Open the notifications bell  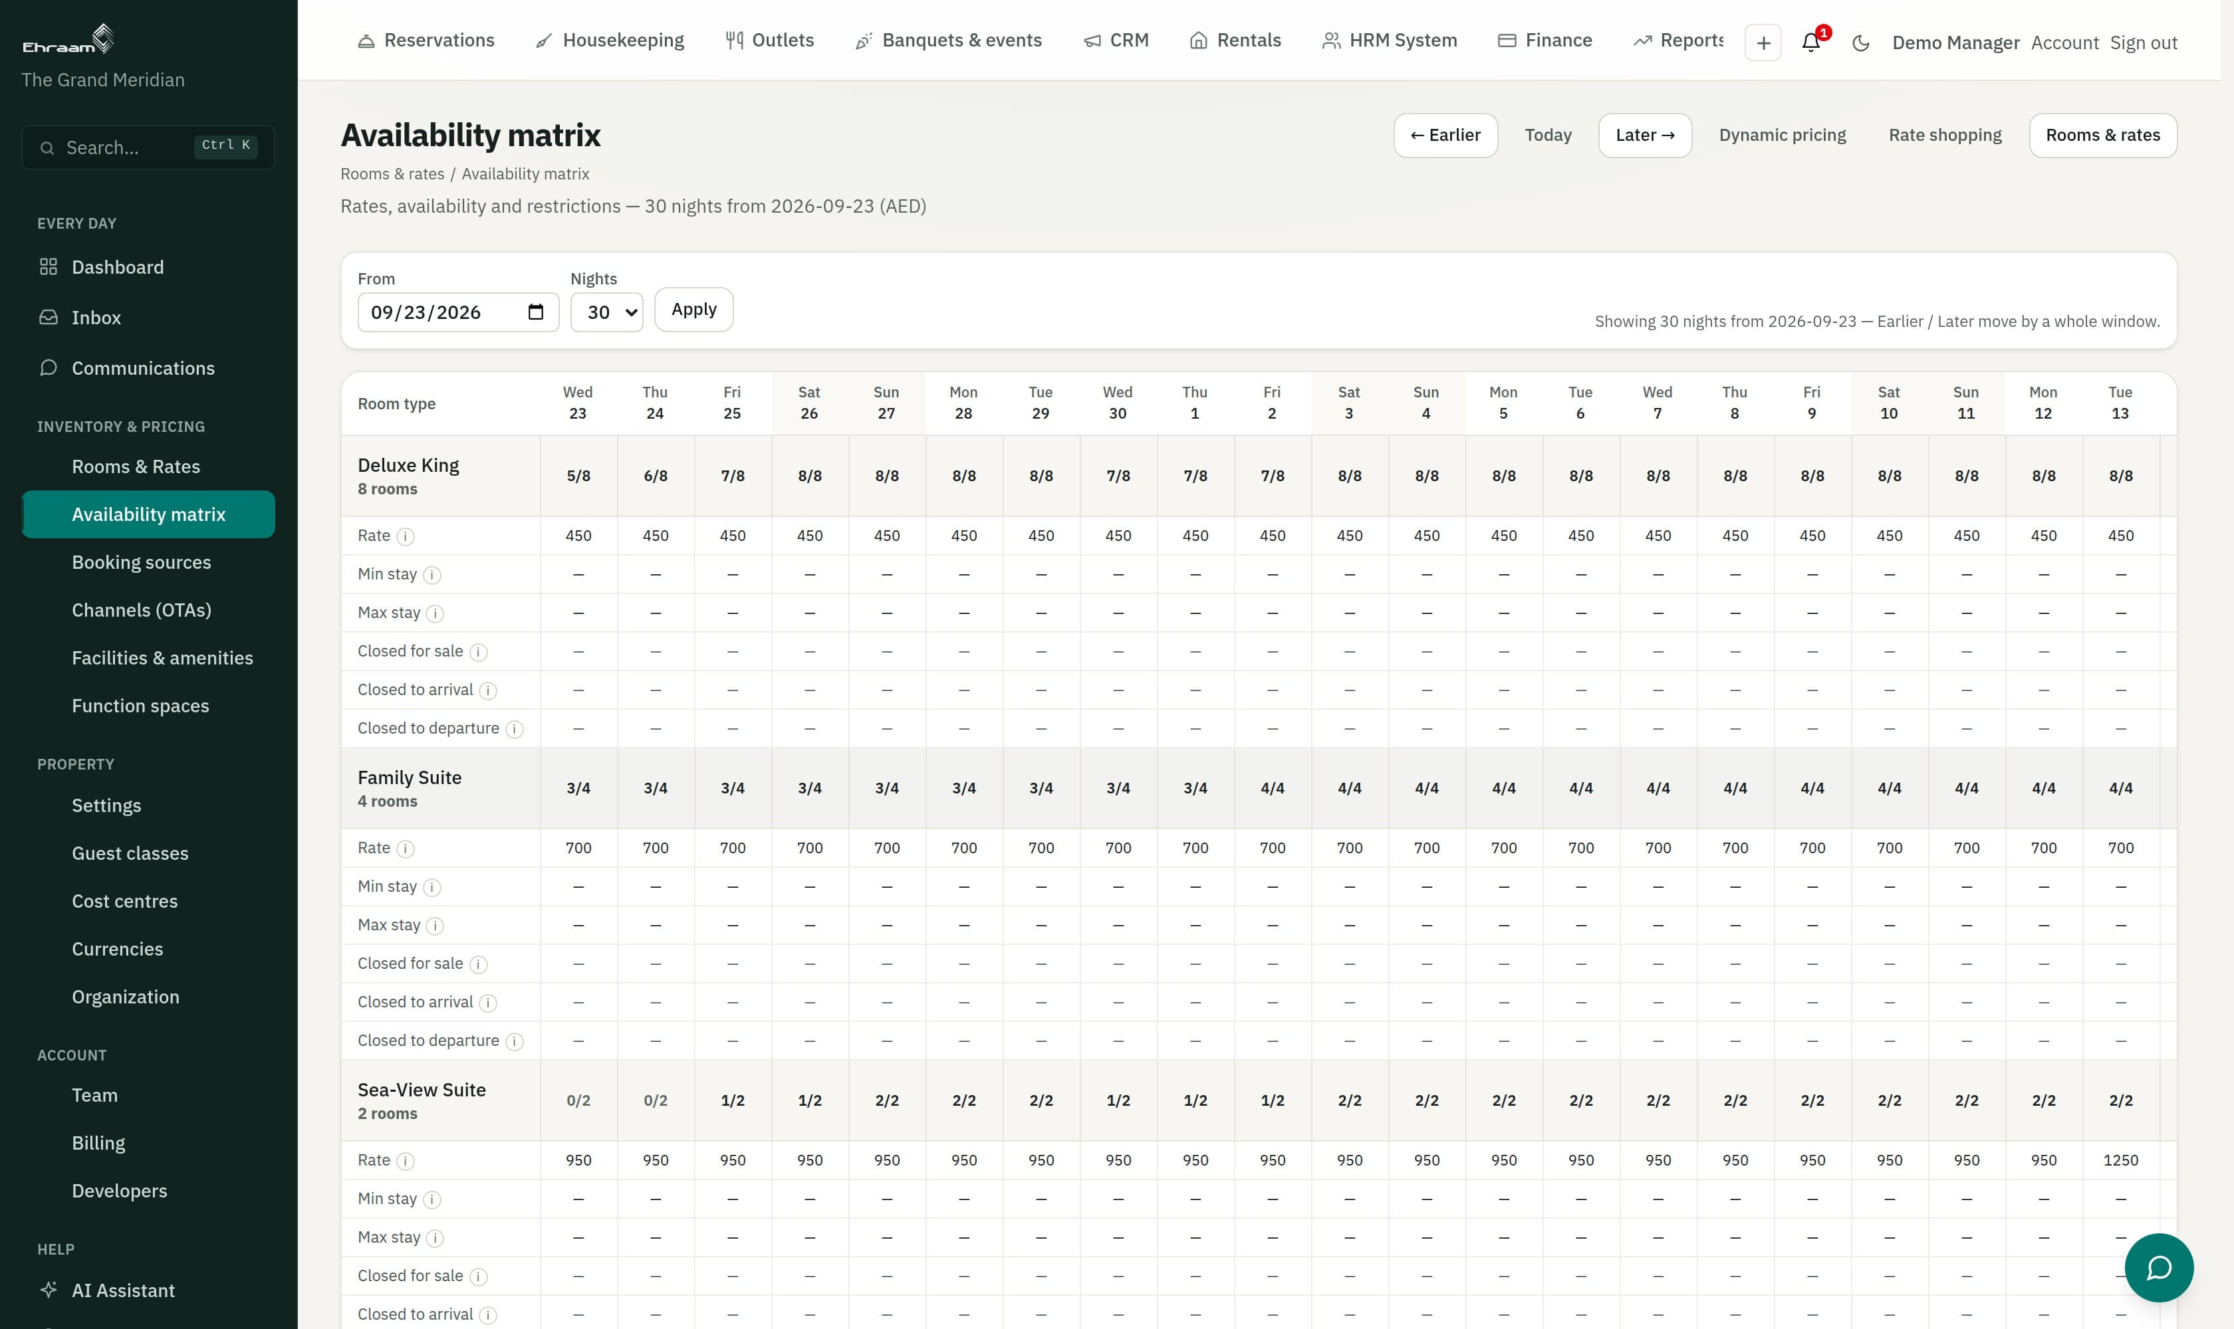1810,42
